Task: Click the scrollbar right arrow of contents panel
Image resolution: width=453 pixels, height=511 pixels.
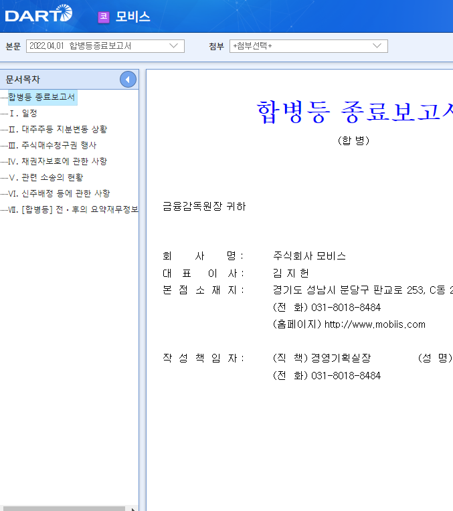Action: [x=132, y=509]
